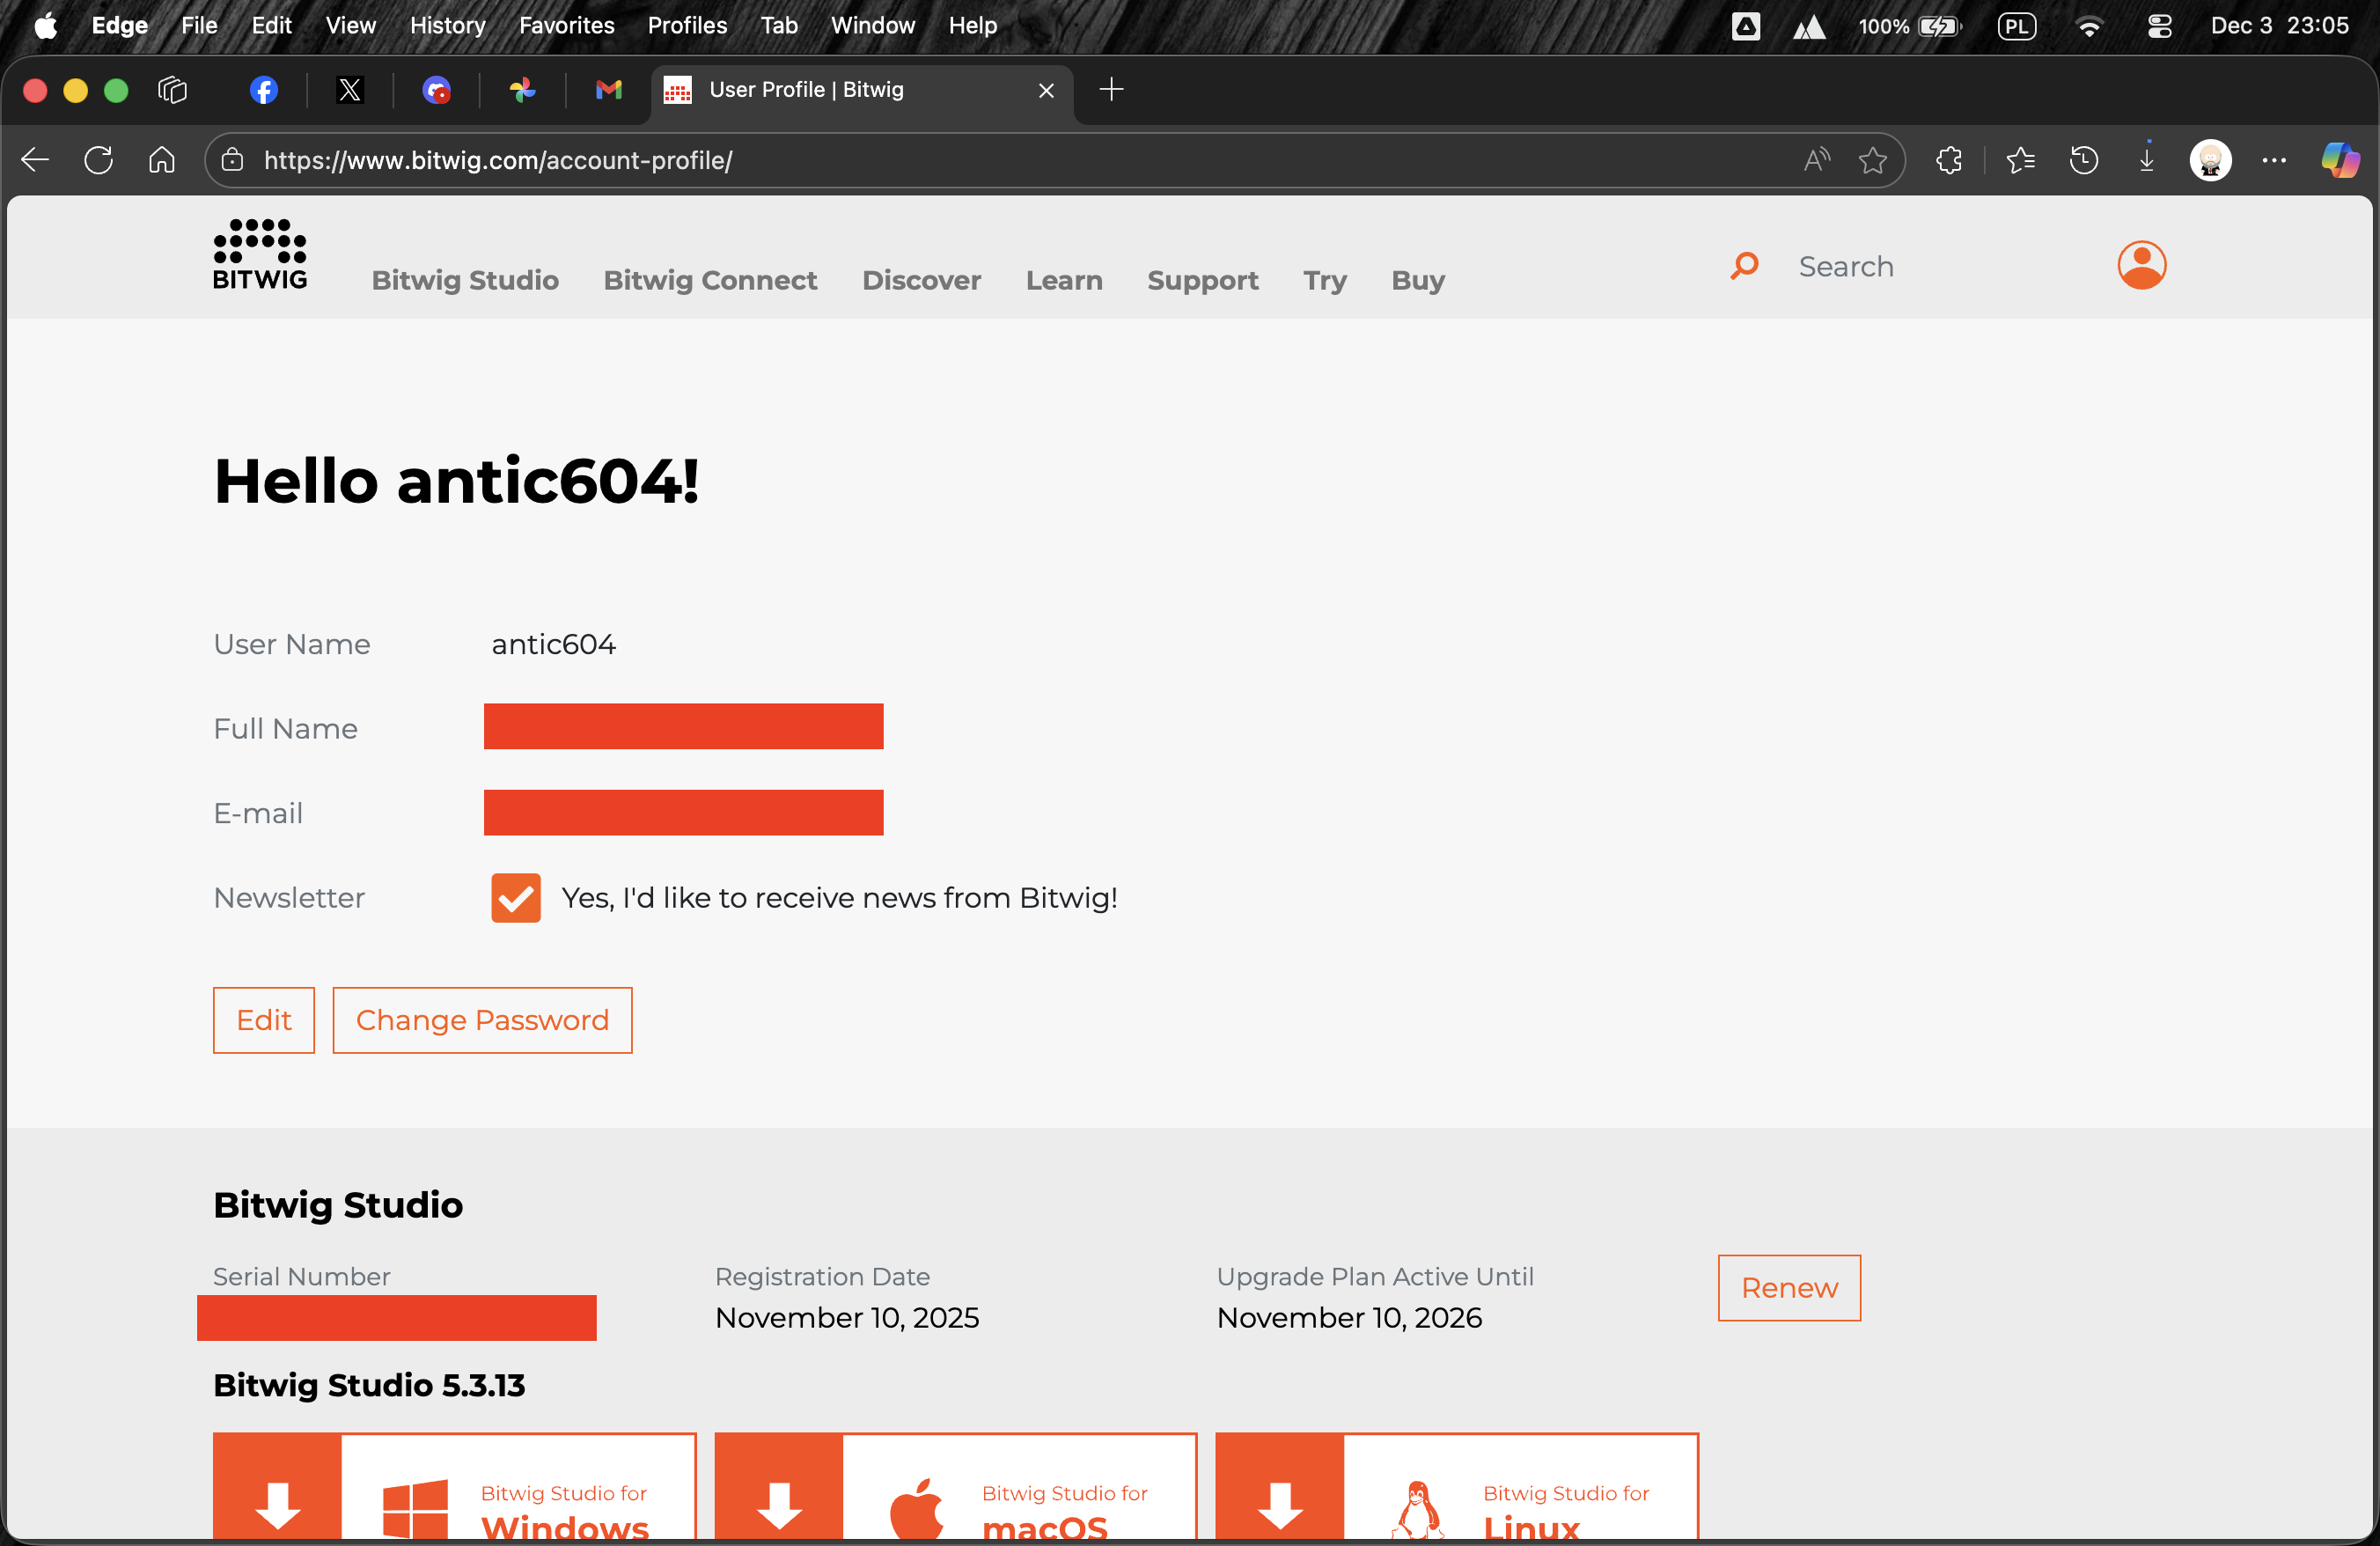Uncheck the Bitwig newsletter subscription

[514, 898]
